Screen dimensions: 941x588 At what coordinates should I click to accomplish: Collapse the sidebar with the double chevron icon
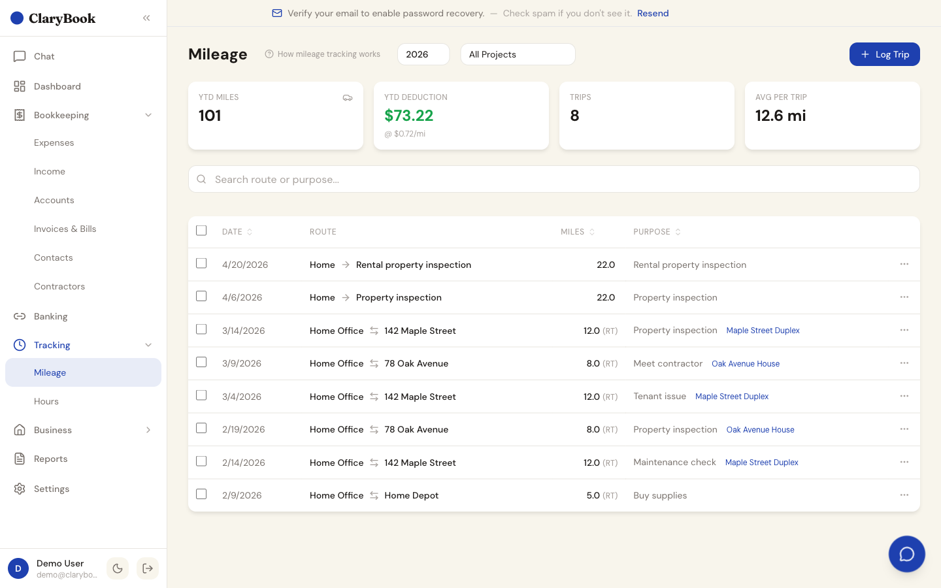click(146, 18)
